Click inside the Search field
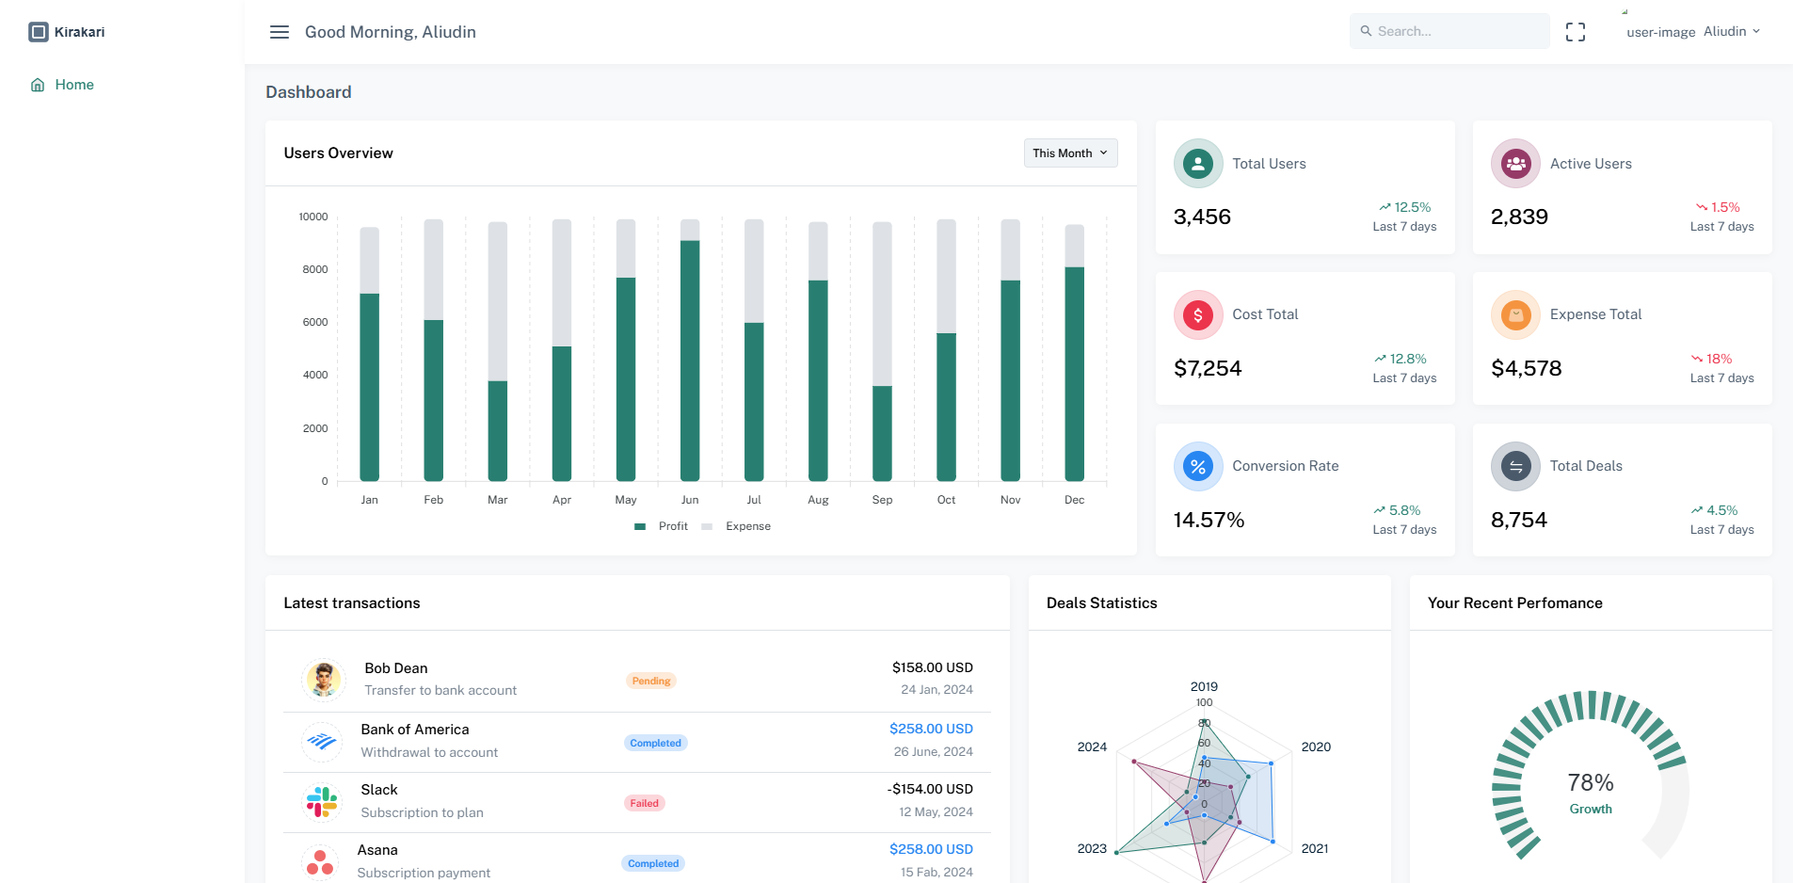Image resolution: width=1793 pixels, height=883 pixels. pos(1449,31)
